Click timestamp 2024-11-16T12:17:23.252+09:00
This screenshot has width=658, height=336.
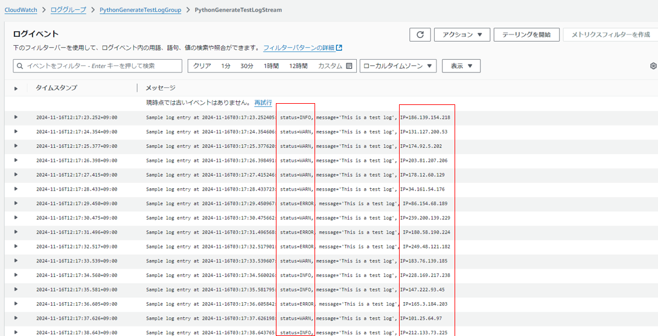(x=77, y=118)
